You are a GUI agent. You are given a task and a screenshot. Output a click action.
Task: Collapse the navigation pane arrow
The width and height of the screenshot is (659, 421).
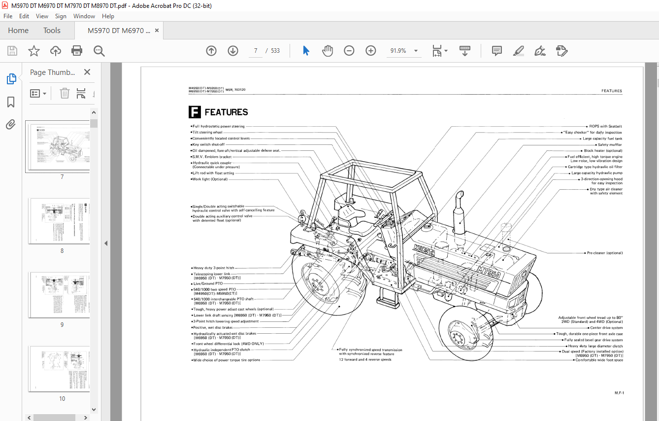(x=105, y=243)
